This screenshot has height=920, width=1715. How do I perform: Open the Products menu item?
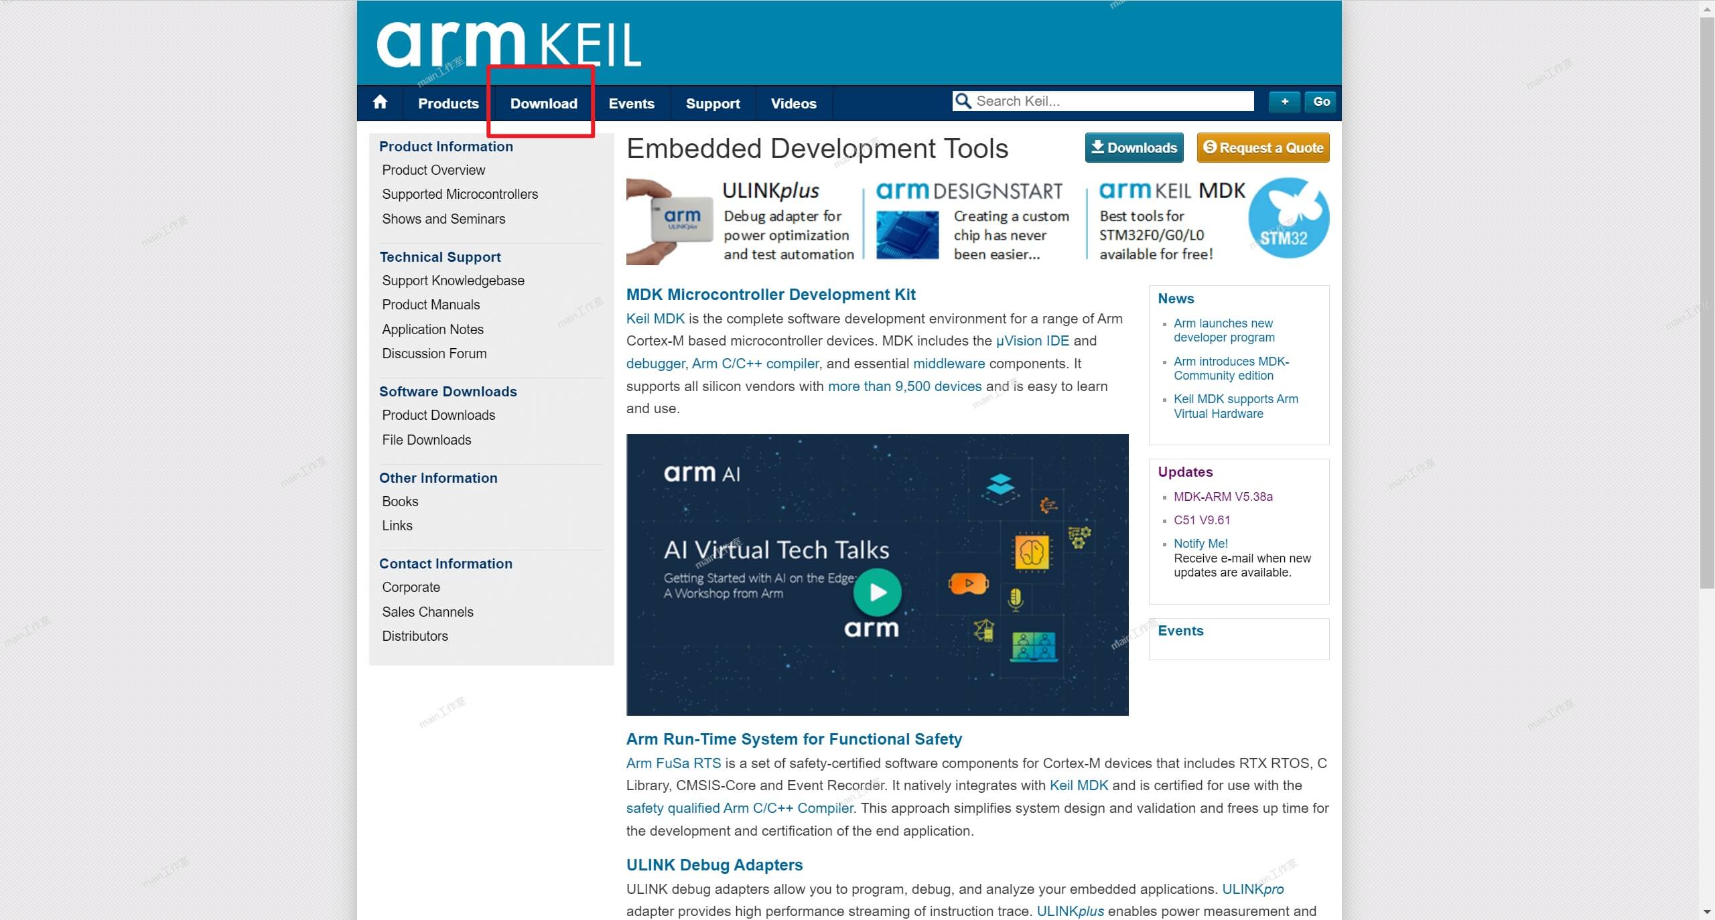click(x=447, y=103)
